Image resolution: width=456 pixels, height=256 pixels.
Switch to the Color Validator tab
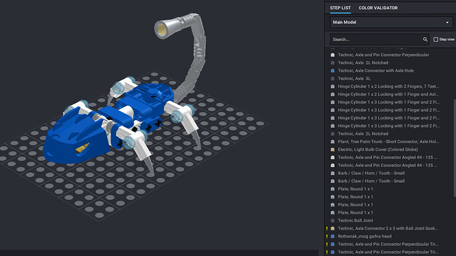coord(378,8)
